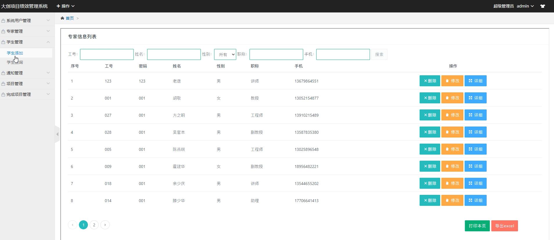Open 学生添加 submenu item

tap(15, 53)
